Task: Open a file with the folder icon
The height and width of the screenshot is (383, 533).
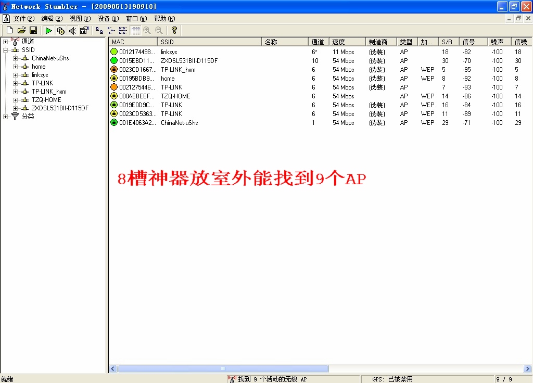Action: pyautogui.click(x=21, y=31)
